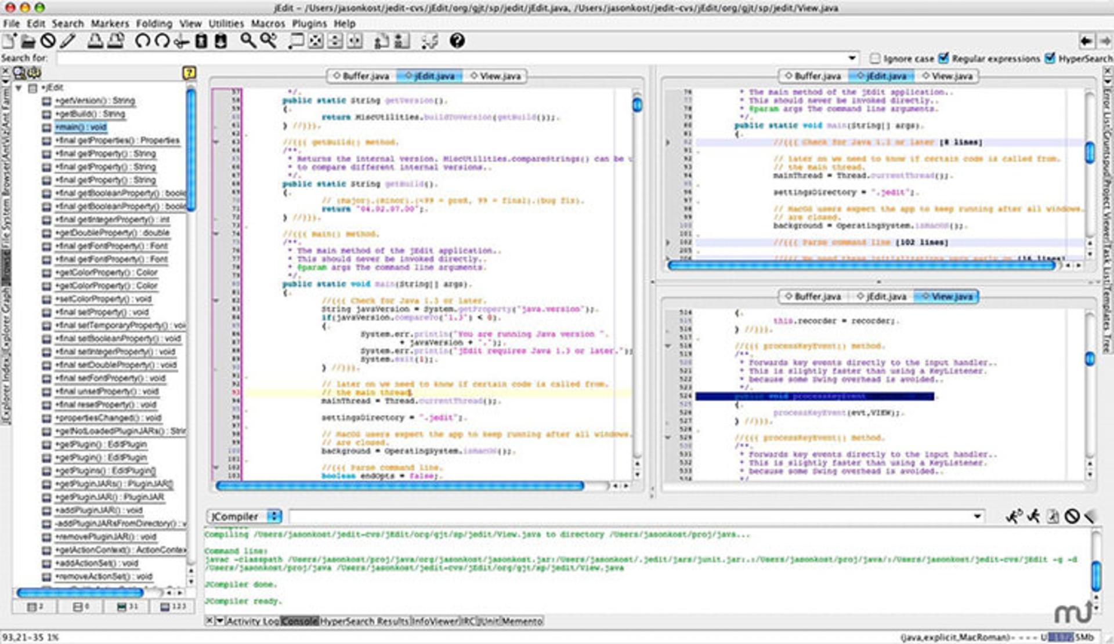
Task: Click the Redo arrow icon
Action: coord(162,41)
